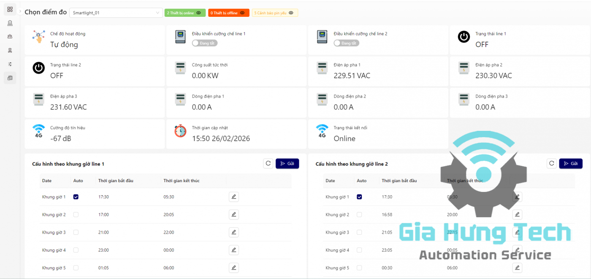Expand the sidebar using the chevron arrow
This screenshot has width=591, height=279.
click(x=20, y=11)
